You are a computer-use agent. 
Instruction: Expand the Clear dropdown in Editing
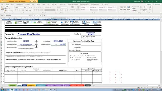[136, 11]
